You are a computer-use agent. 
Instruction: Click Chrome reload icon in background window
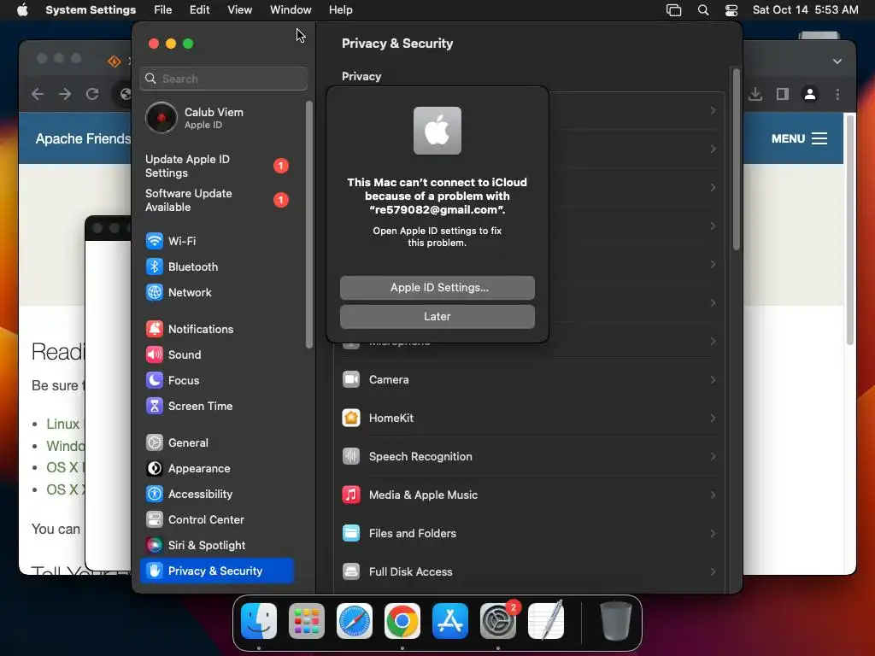[x=92, y=94]
